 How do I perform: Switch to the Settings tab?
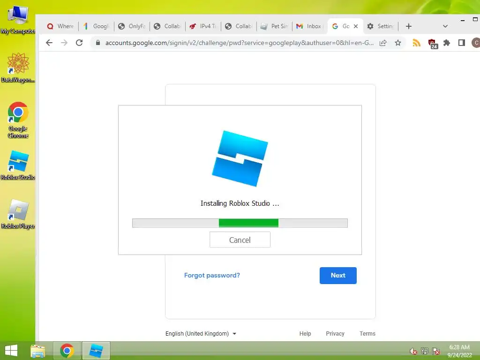[x=381, y=26]
